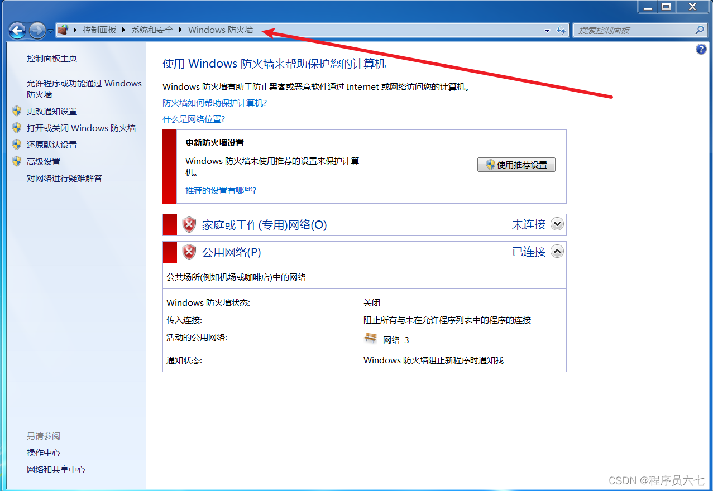Screen dimensions: 713x491
Task: Minimize the Windows 防火墙 window
Action: point(647,7)
